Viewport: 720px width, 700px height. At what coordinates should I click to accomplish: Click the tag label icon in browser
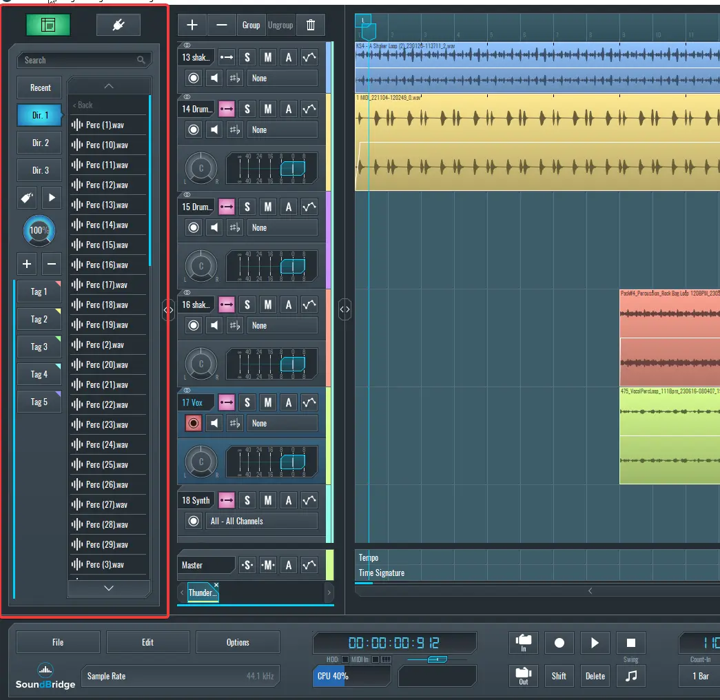27,198
